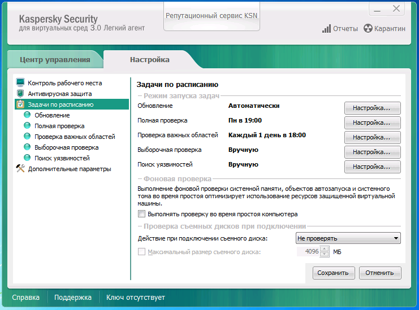Click the Отменить button
419x310 pixels.
380,273
